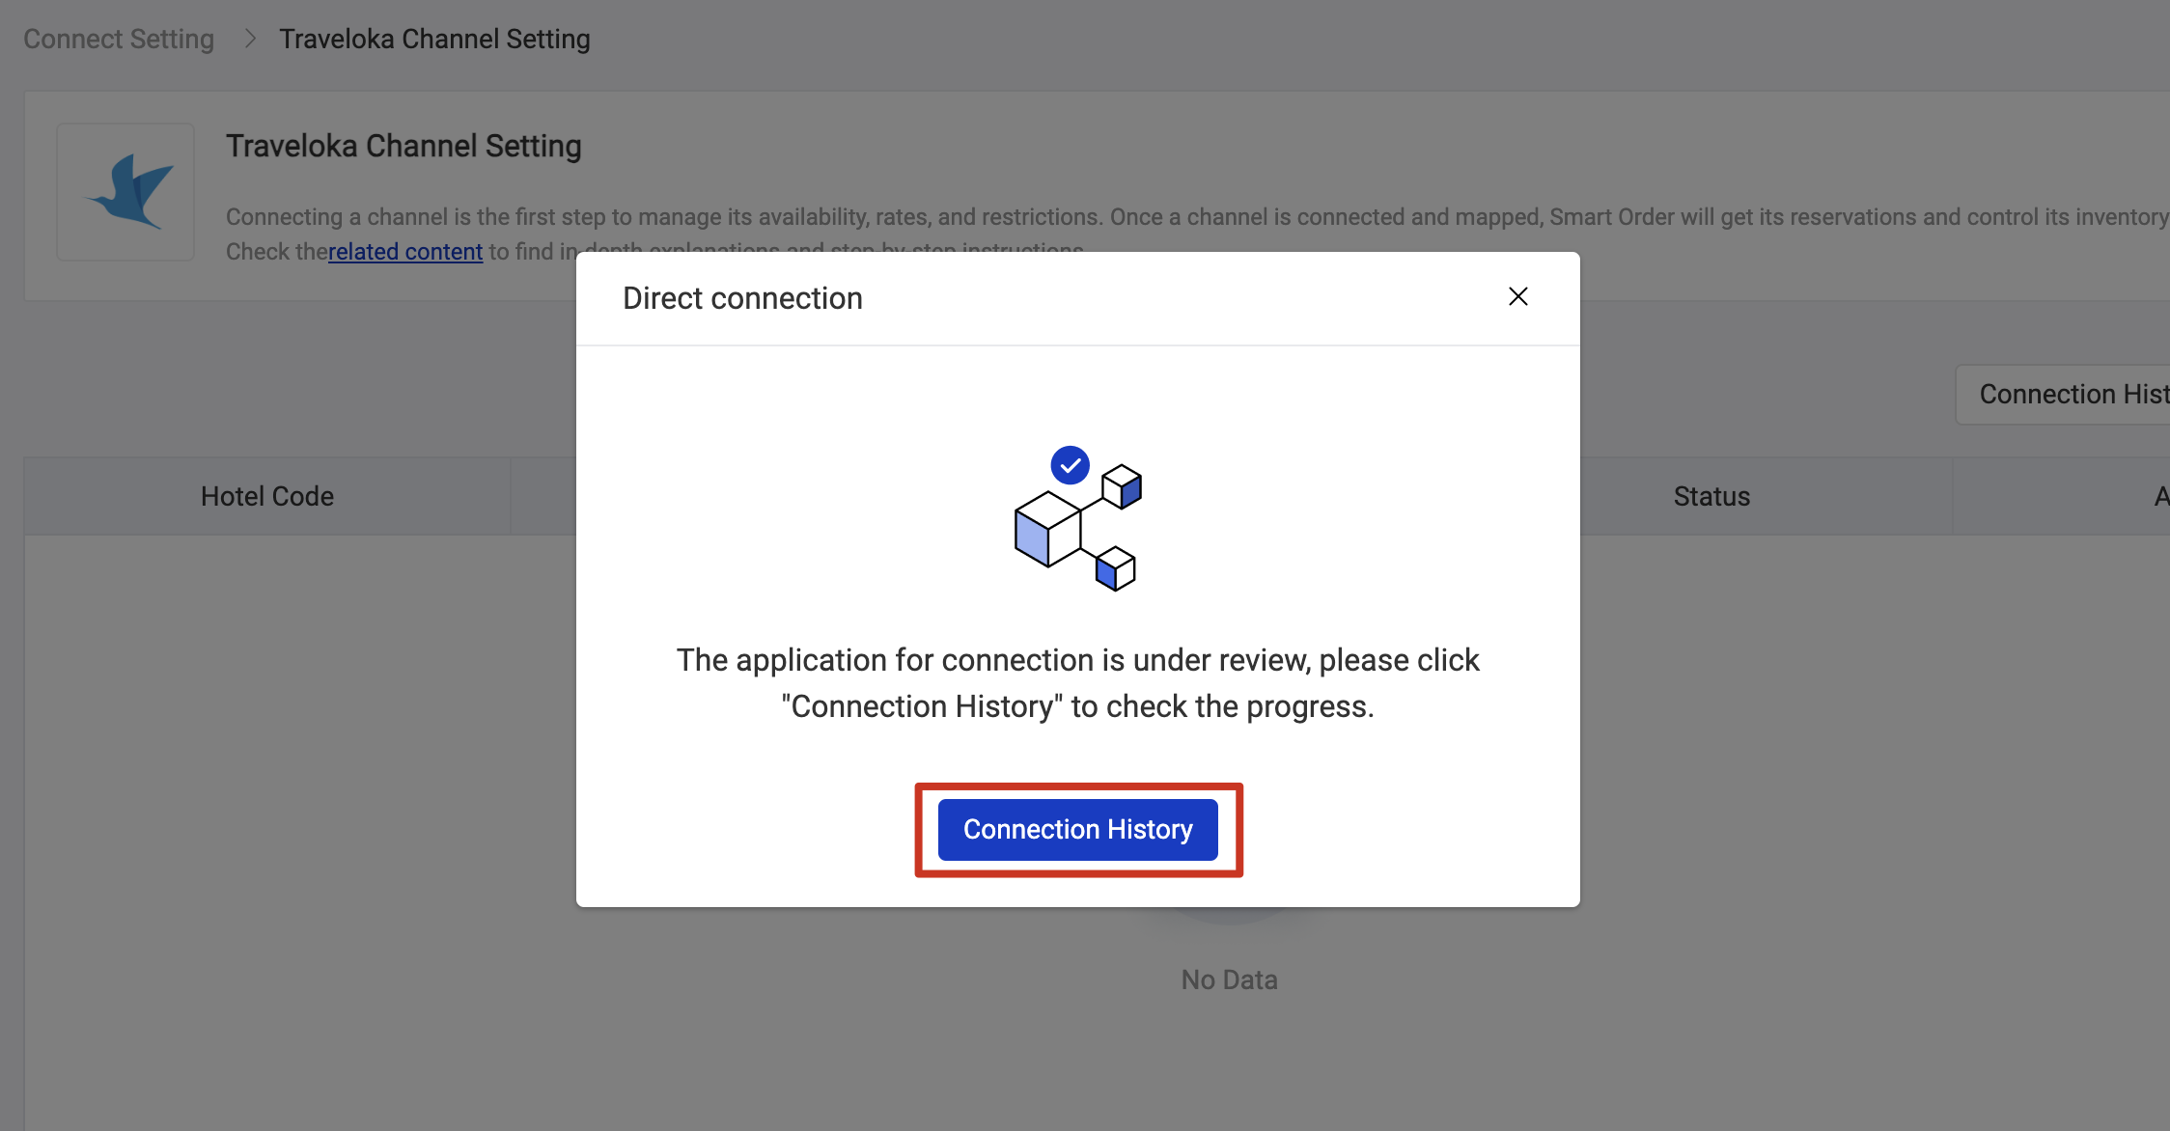The image size is (2170, 1131).
Task: Click the Status column header
Action: [1711, 495]
